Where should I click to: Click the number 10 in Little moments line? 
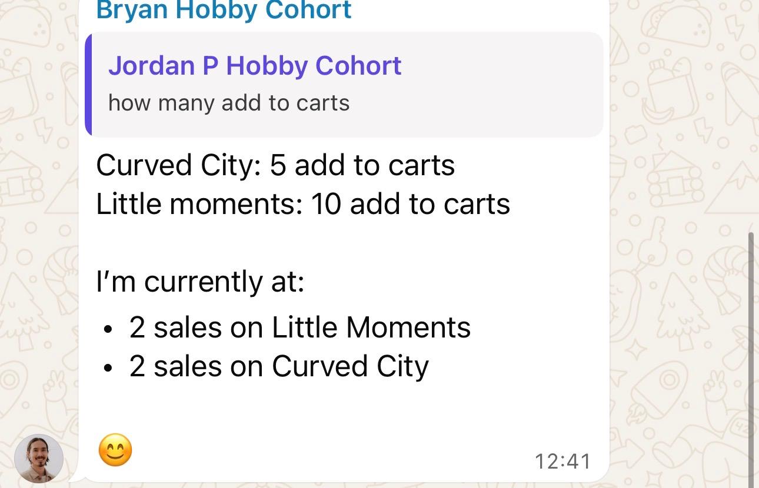(x=326, y=204)
